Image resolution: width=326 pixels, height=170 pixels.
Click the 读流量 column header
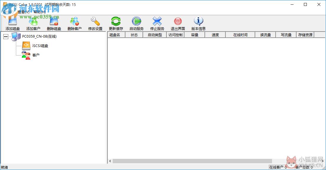pyautogui.click(x=265, y=35)
